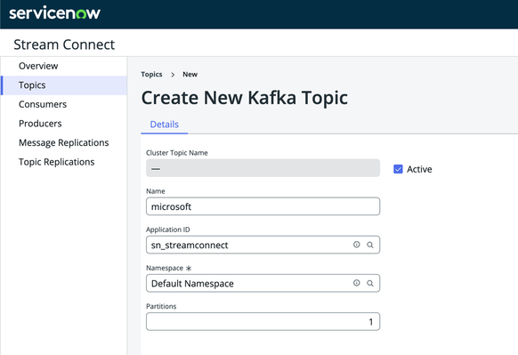Image resolution: width=518 pixels, height=355 pixels.
Task: Click the Stream Connect title
Action: [64, 44]
